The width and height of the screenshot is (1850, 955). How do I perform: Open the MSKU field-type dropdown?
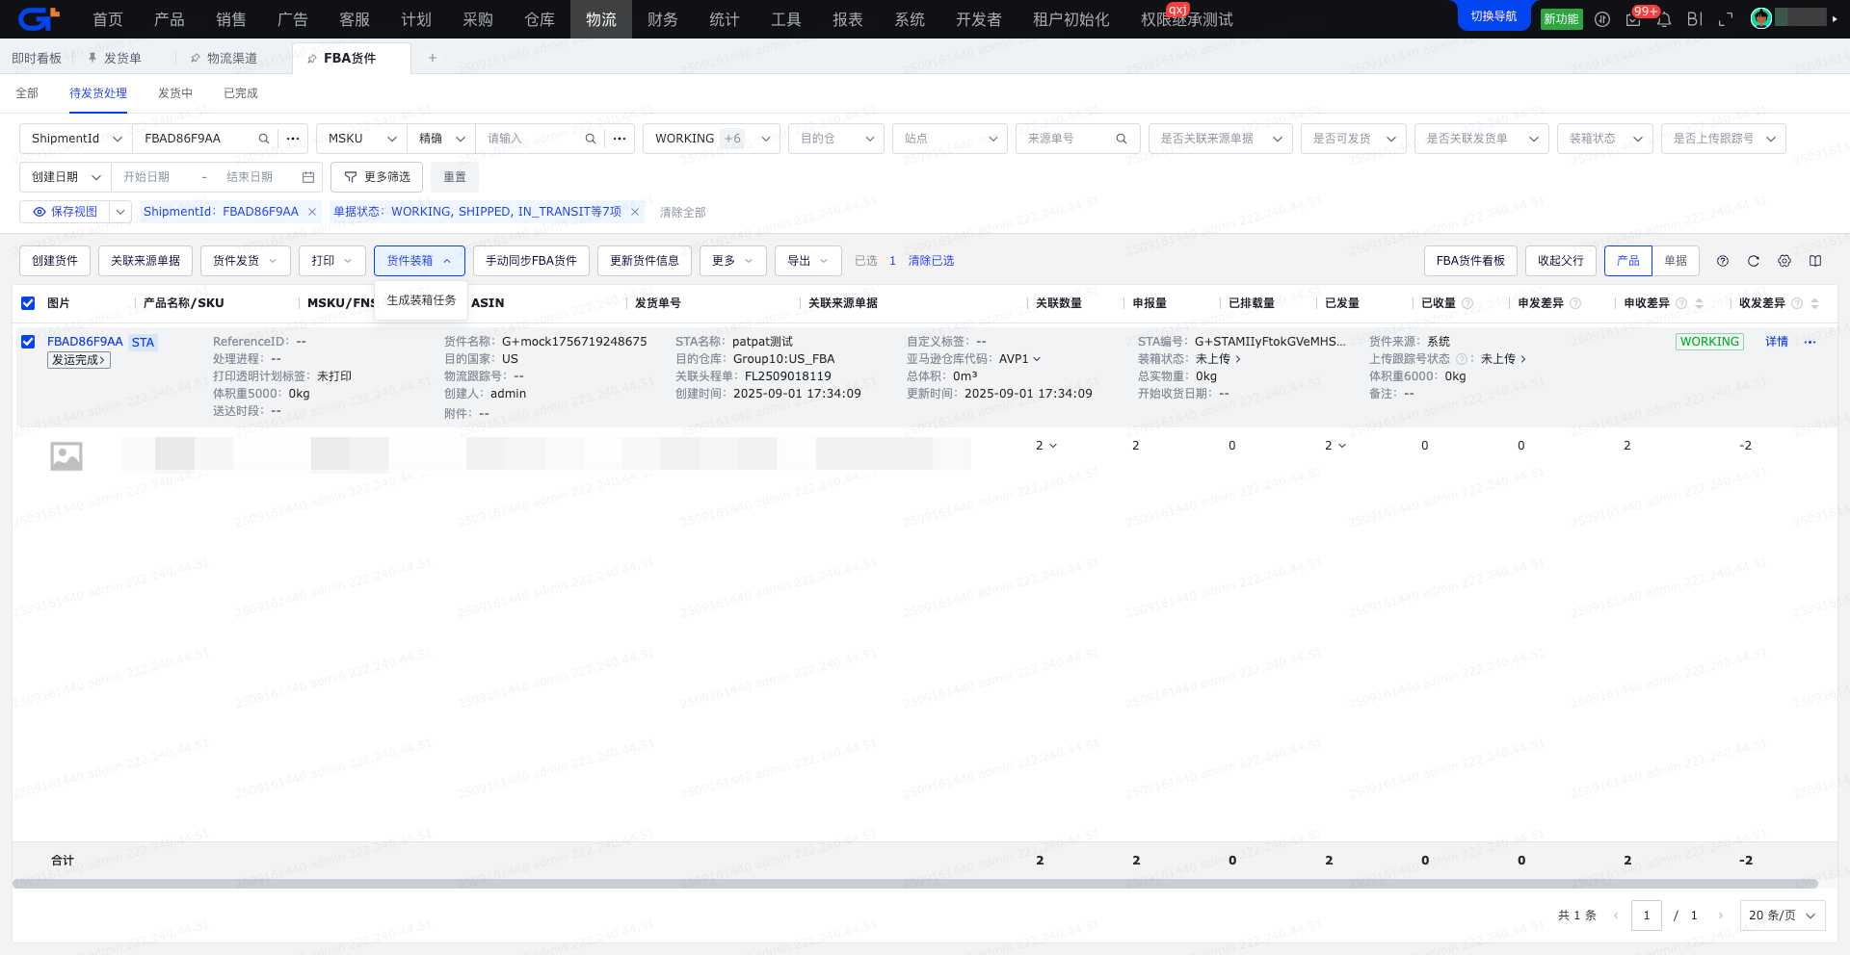(x=361, y=139)
